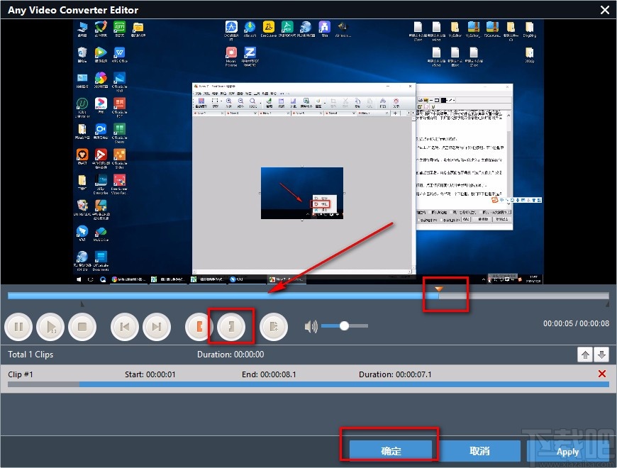The image size is (617, 468).
Task: Set the clip end trim point icon
Action: (230, 326)
